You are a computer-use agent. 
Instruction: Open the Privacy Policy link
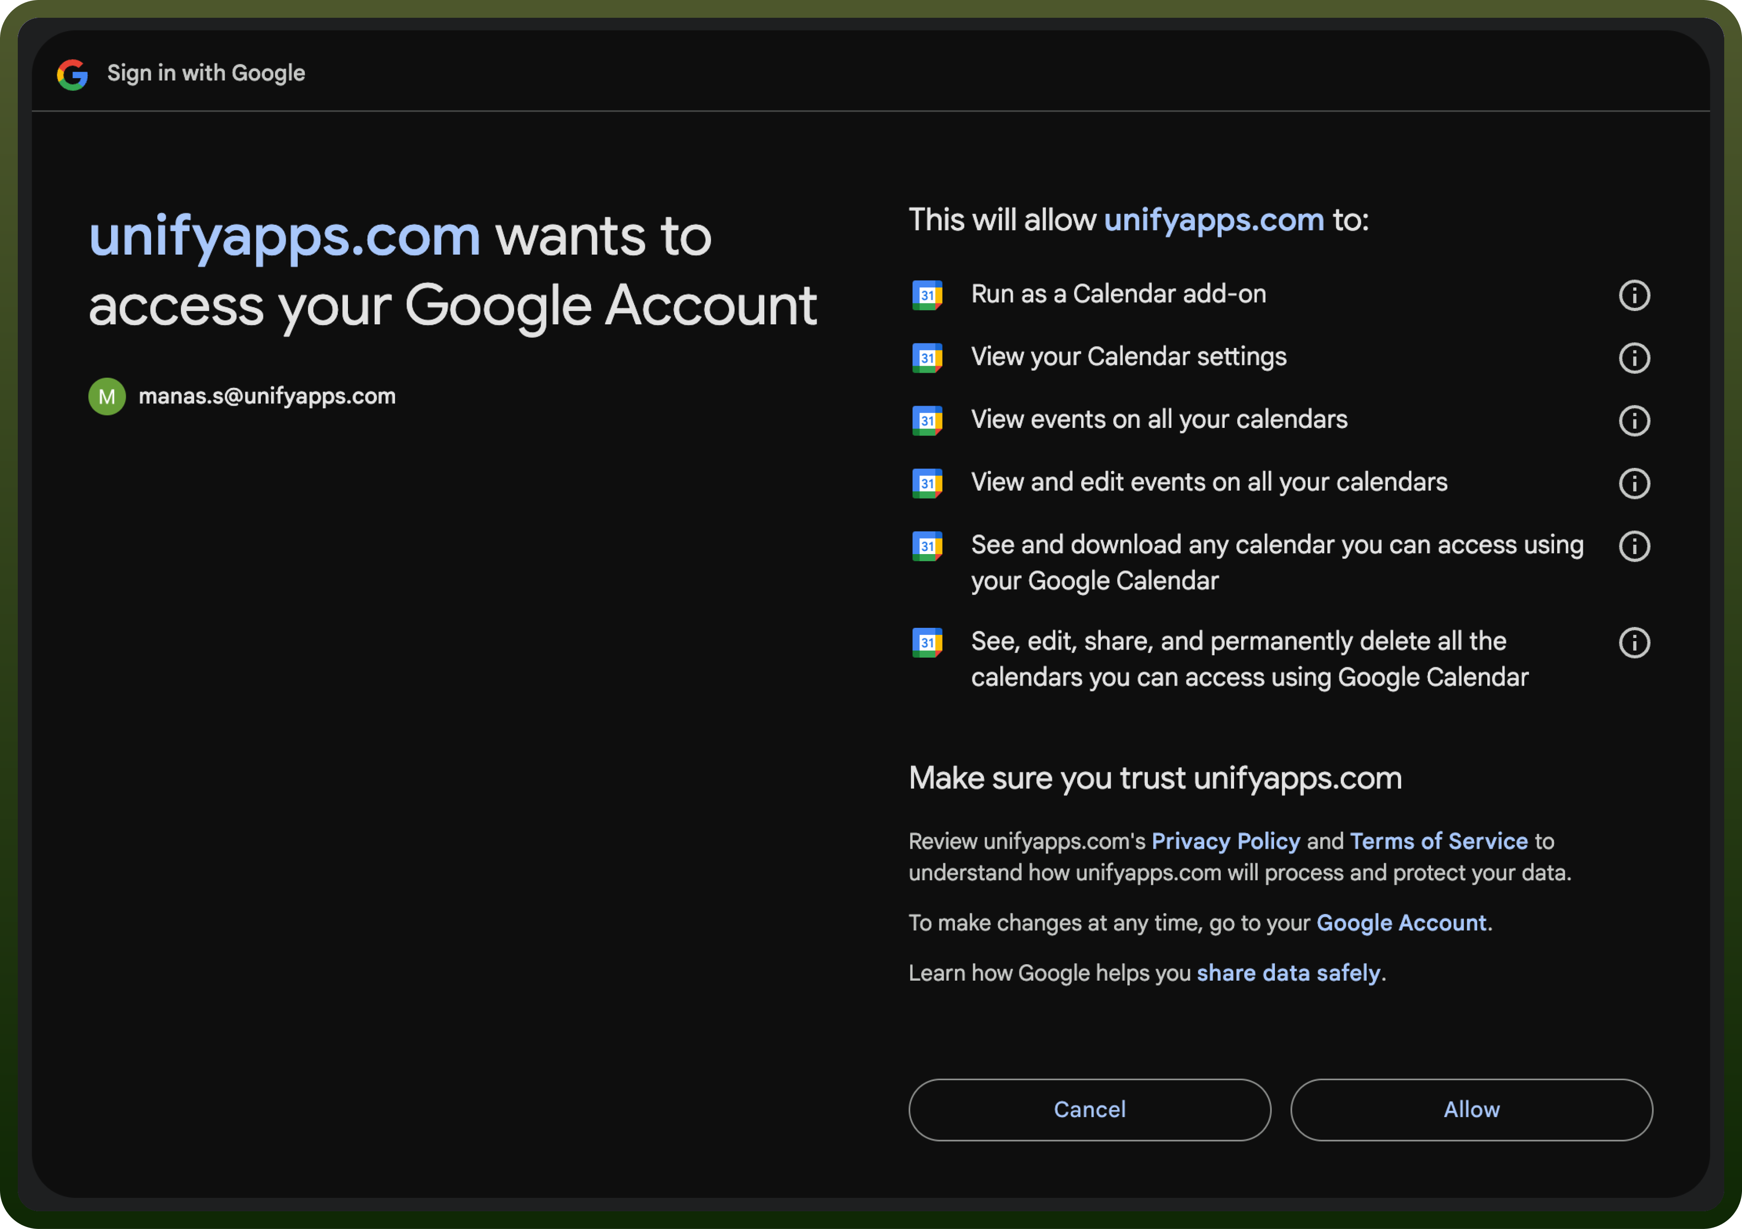coord(1225,842)
